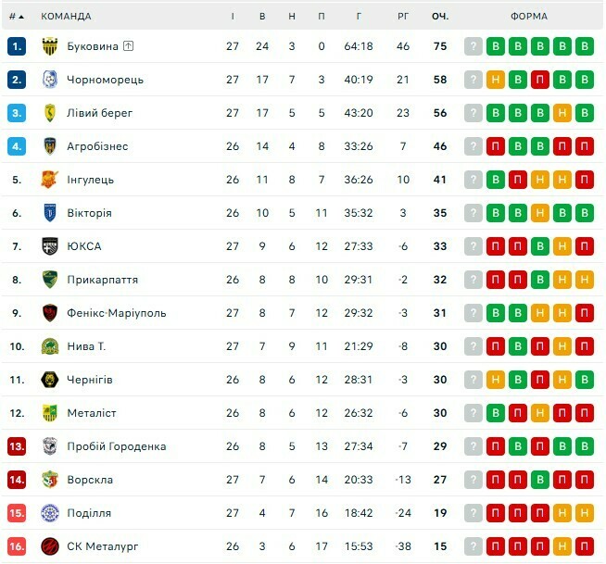Click the Ворскла team crest
Viewport: 606px width, 564px height.
[50, 480]
